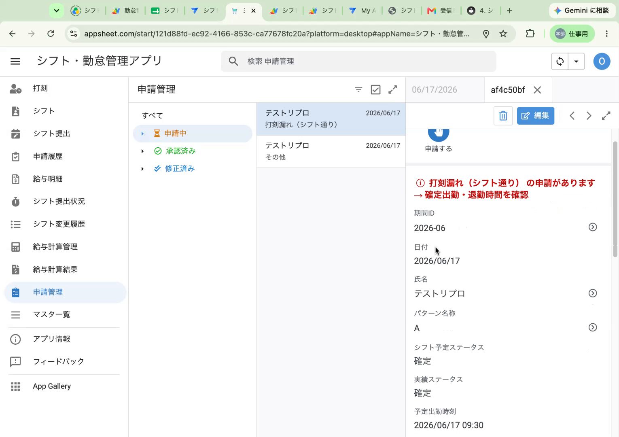Open the 氏名 テストリプロ reference arrow
619x437 pixels.
pyautogui.click(x=593, y=293)
